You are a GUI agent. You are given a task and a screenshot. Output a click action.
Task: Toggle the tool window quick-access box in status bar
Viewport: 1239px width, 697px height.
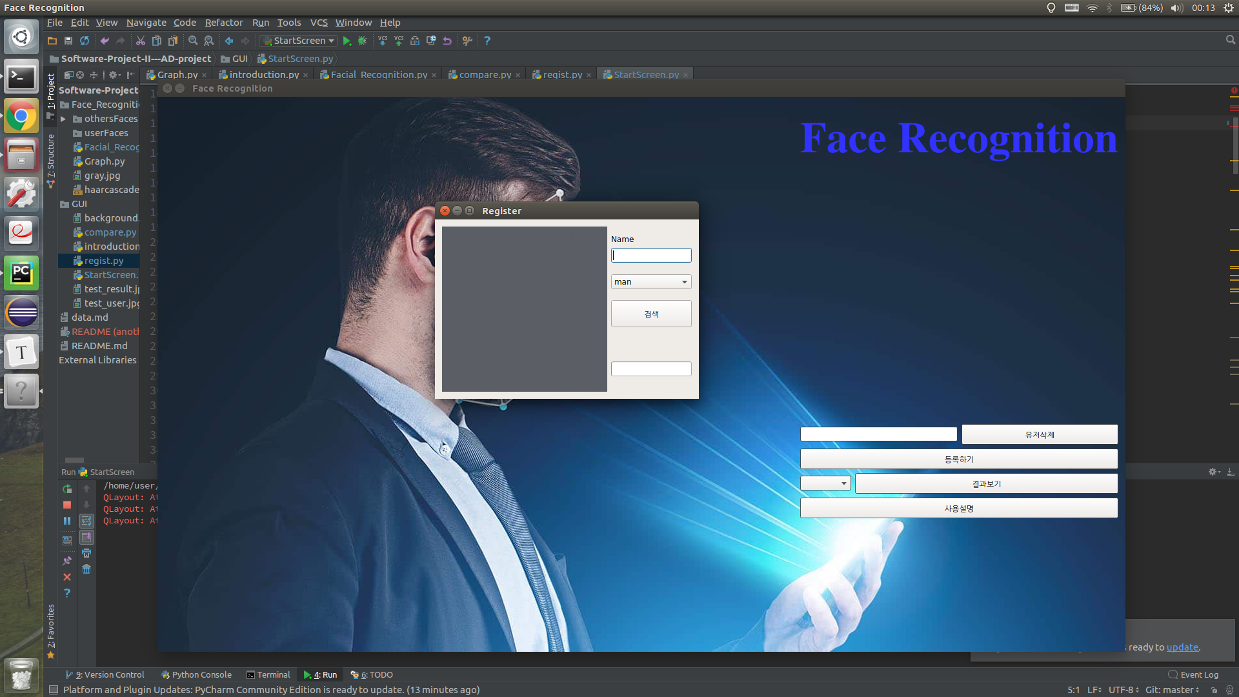pos(54,690)
